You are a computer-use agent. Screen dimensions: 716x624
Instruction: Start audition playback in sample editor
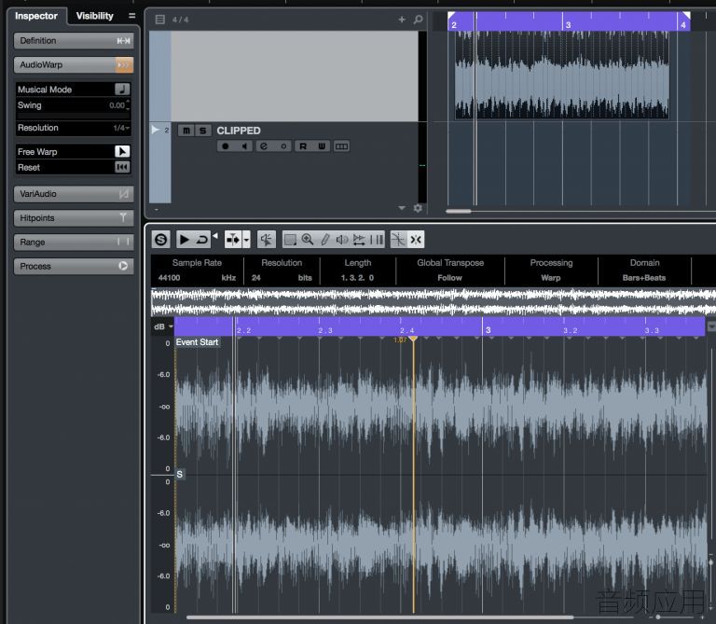(x=184, y=240)
